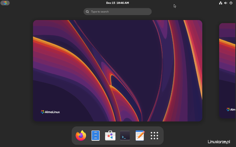Click the AlmaLinux Activities button
This screenshot has width=236, height=147.
pos(5,3)
